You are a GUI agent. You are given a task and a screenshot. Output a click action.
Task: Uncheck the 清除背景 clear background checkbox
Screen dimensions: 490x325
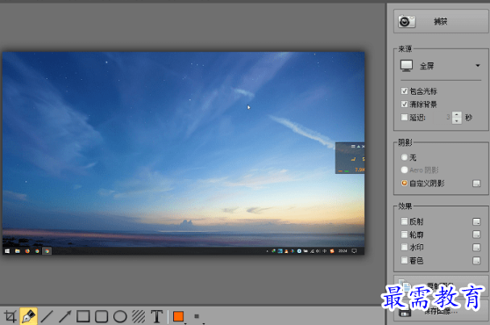coord(404,104)
